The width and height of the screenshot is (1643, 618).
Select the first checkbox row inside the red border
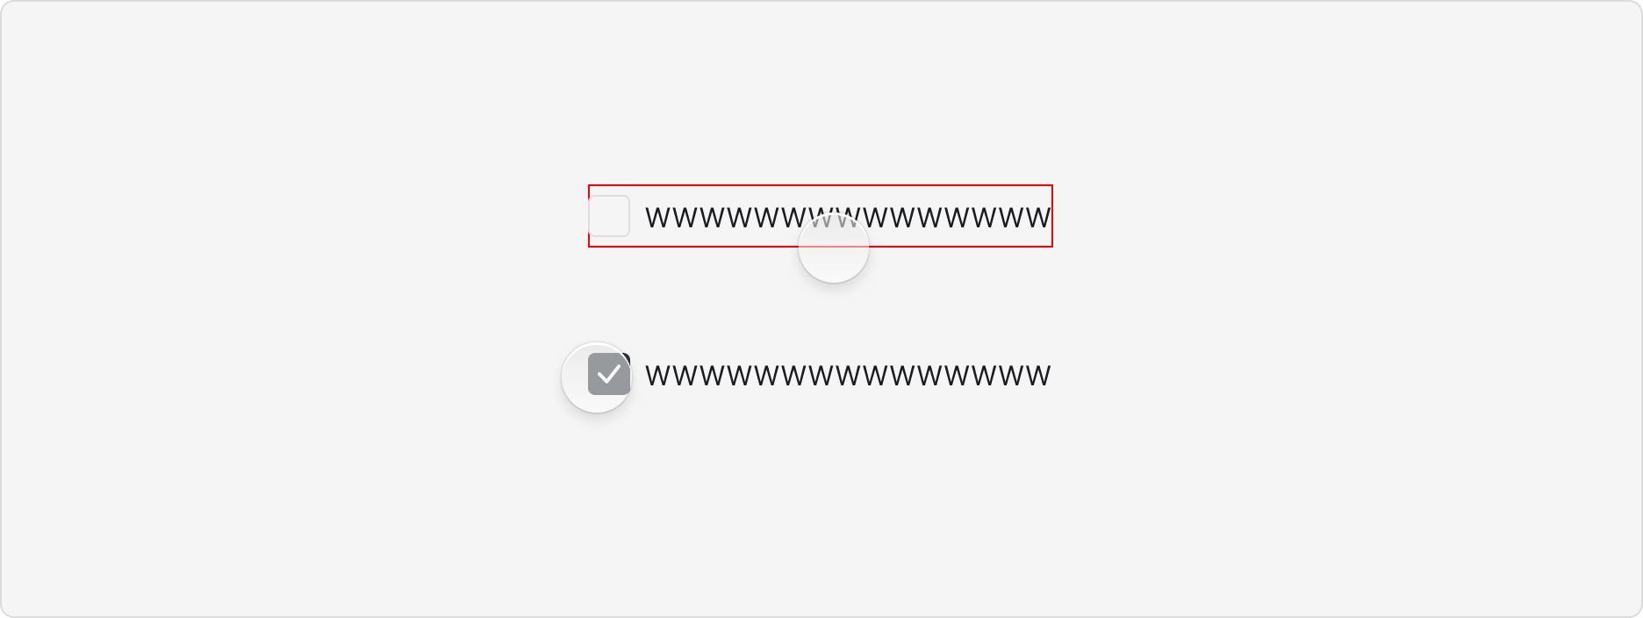point(821,216)
